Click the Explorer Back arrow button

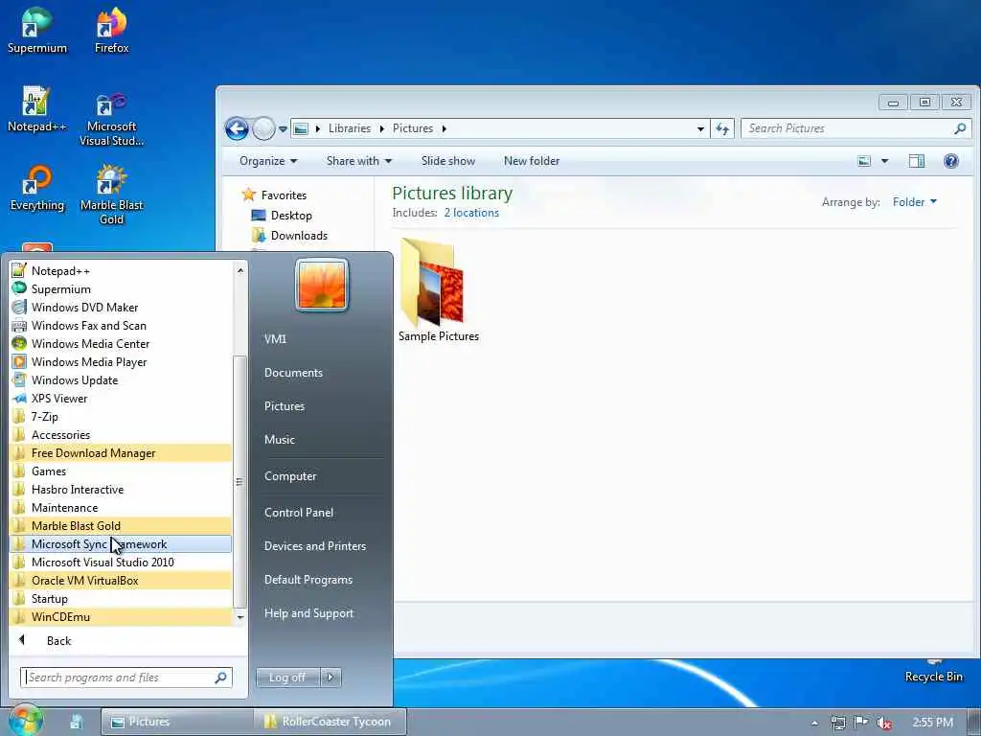point(237,129)
